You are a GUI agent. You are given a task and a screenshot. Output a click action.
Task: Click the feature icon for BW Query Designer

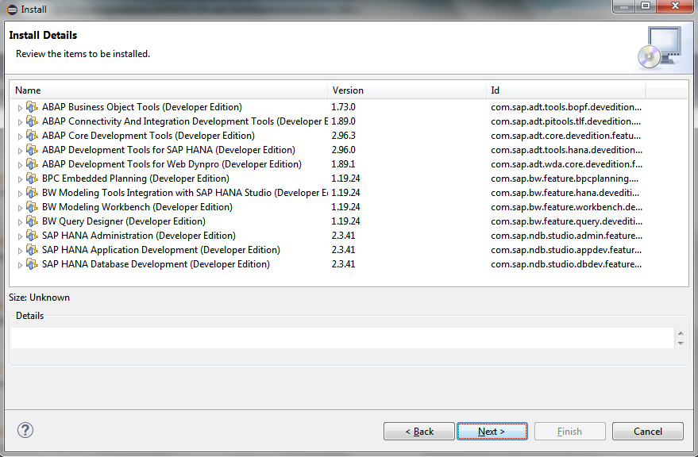click(32, 221)
